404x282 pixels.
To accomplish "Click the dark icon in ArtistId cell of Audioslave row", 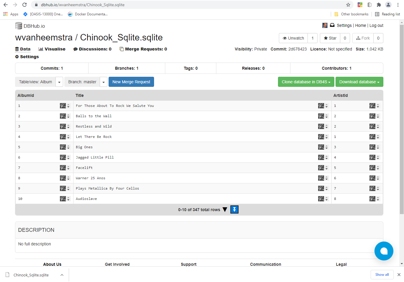I will (372, 199).
